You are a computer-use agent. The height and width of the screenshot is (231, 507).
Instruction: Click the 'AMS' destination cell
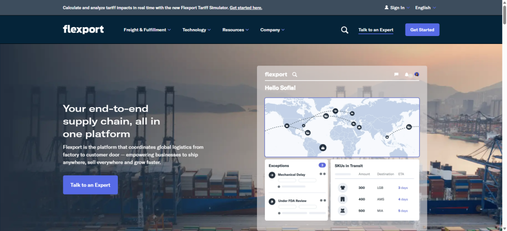coord(381,199)
